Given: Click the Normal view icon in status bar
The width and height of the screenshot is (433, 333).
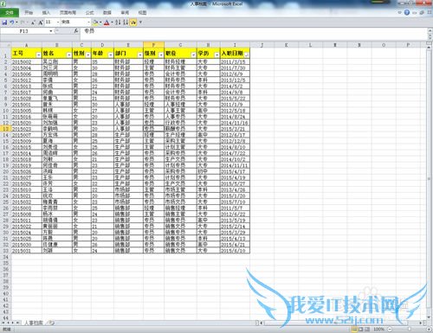Looking at the screenshot, I should (x=354, y=329).
